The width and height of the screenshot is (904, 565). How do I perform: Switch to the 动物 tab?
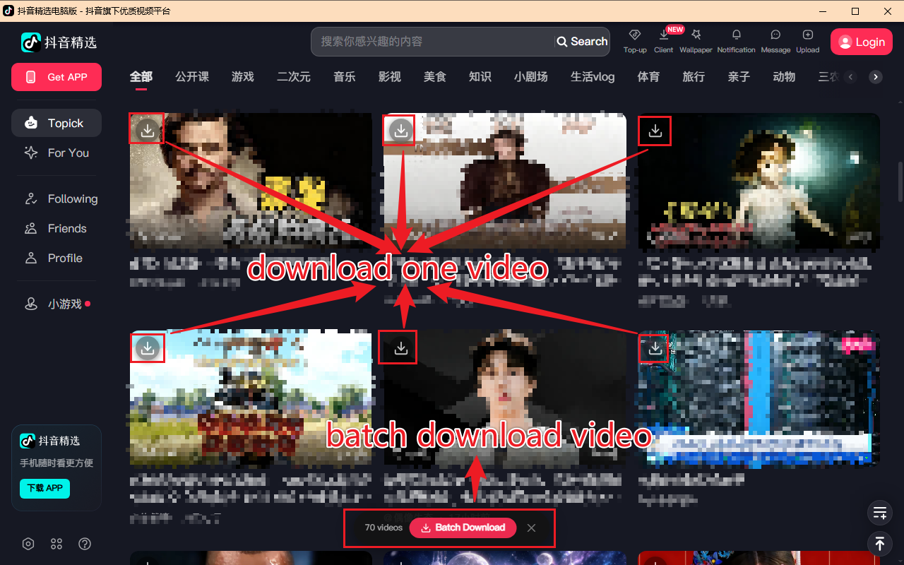[784, 76]
